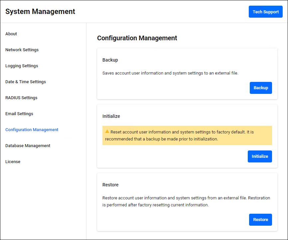Viewport: 288px width, 240px height.
Task: Click the Tech Support button
Action: (265, 12)
